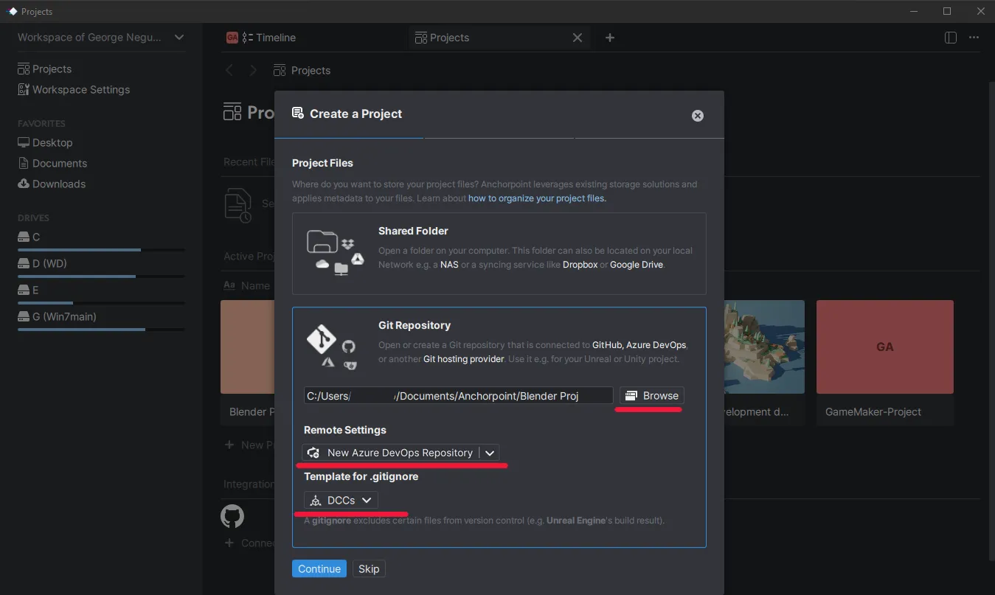The height and width of the screenshot is (595, 995).
Task: Select Projects in the left sidebar
Action: click(51, 69)
